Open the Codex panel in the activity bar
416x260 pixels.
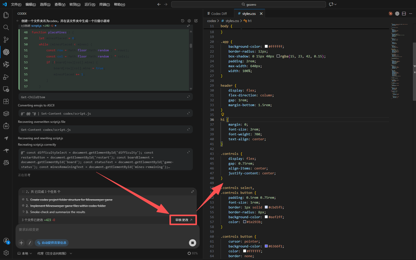point(6,52)
